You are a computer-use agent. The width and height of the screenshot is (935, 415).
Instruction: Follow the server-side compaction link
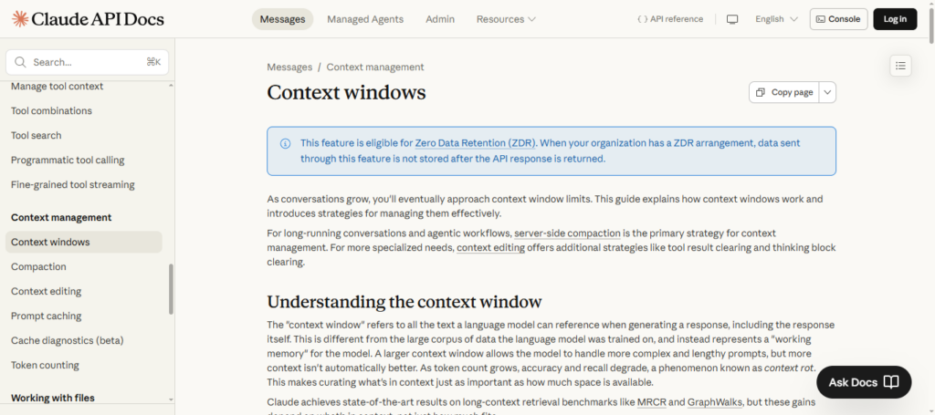[x=568, y=233]
